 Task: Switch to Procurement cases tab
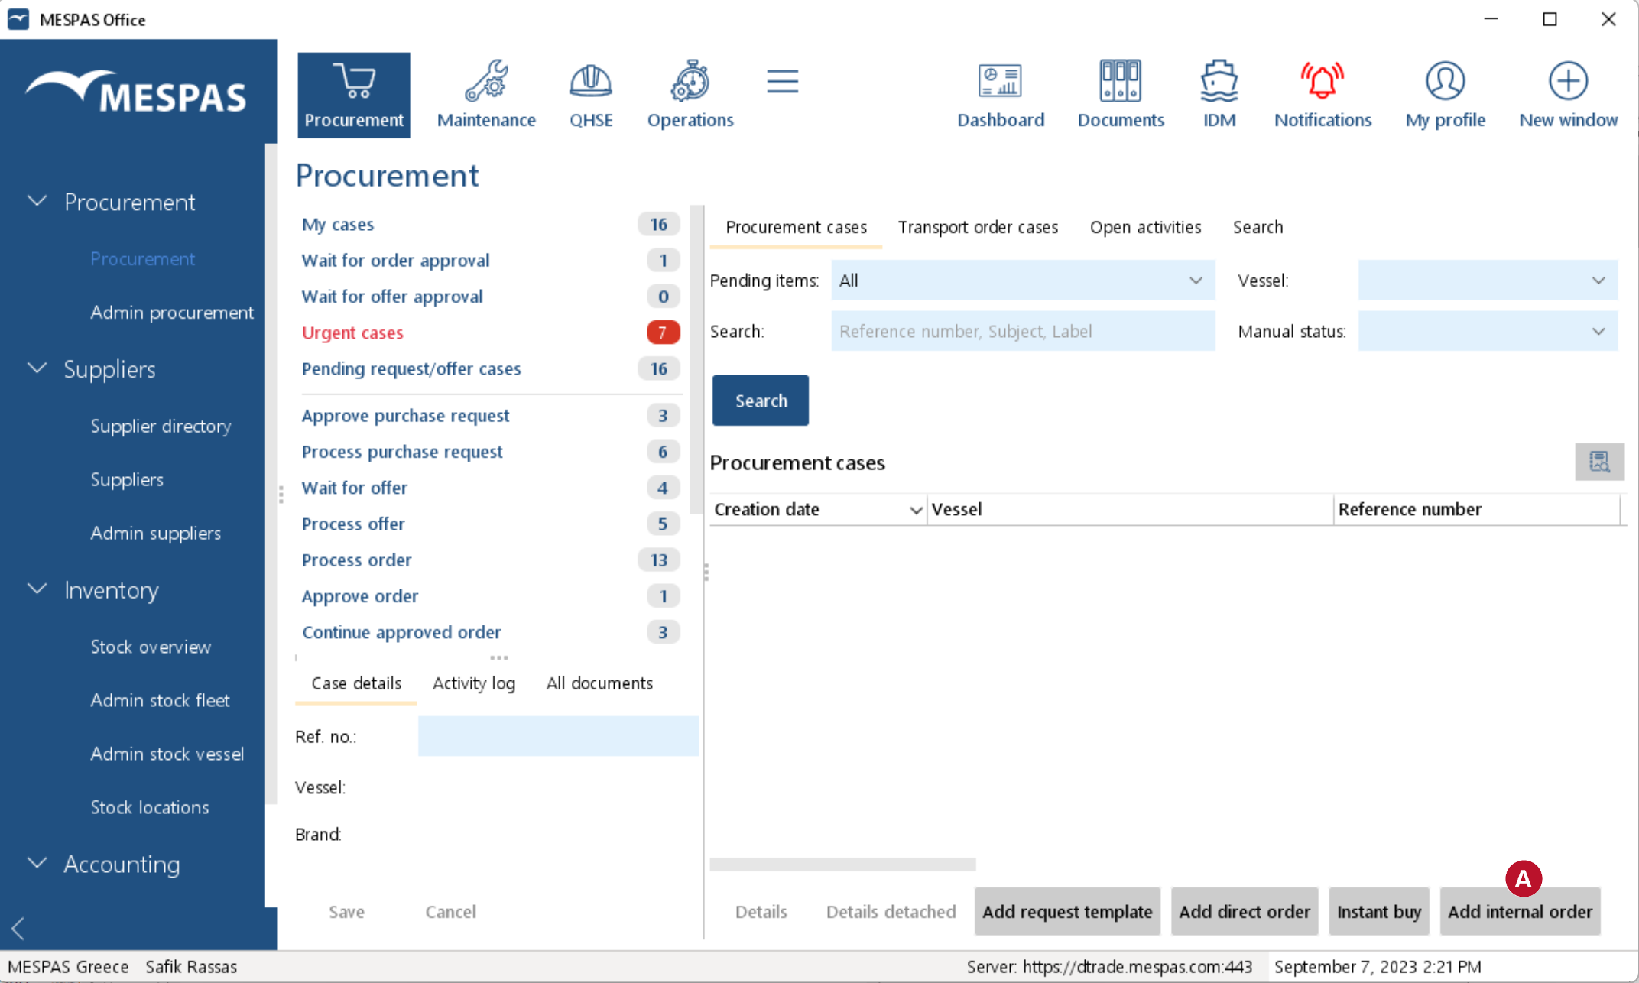tap(796, 227)
